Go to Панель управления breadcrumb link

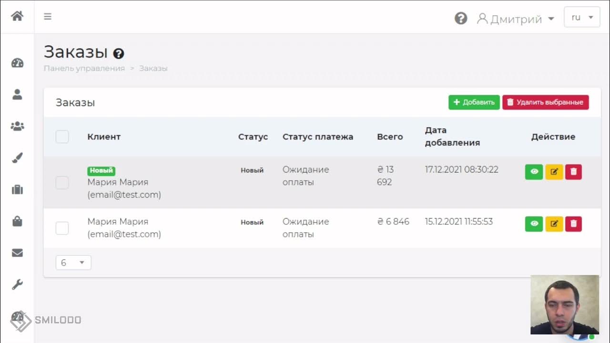click(84, 68)
